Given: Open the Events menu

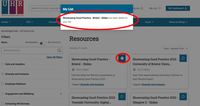Looking at the screenshot, I should tap(6, 22).
